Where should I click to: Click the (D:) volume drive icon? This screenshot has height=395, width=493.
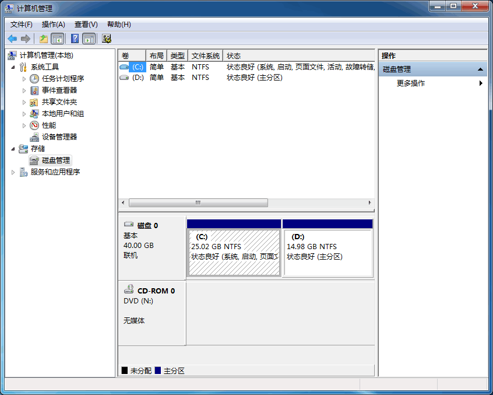[124, 77]
